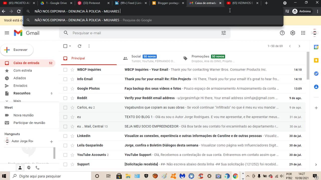Switch to the Principal tab
This screenshot has height=180, width=321.
[89, 58]
